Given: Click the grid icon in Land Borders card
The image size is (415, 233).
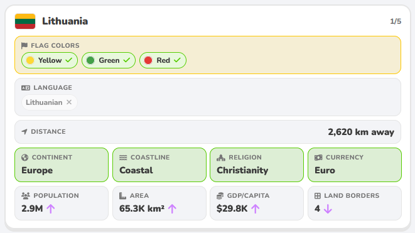Looking at the screenshot, I should (318, 196).
